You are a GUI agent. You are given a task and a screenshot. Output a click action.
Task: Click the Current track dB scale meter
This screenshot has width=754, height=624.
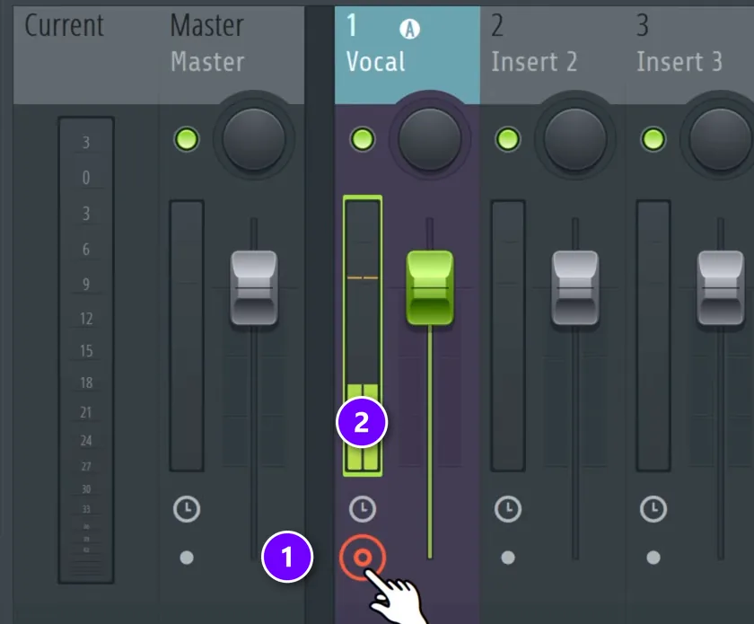click(86, 350)
